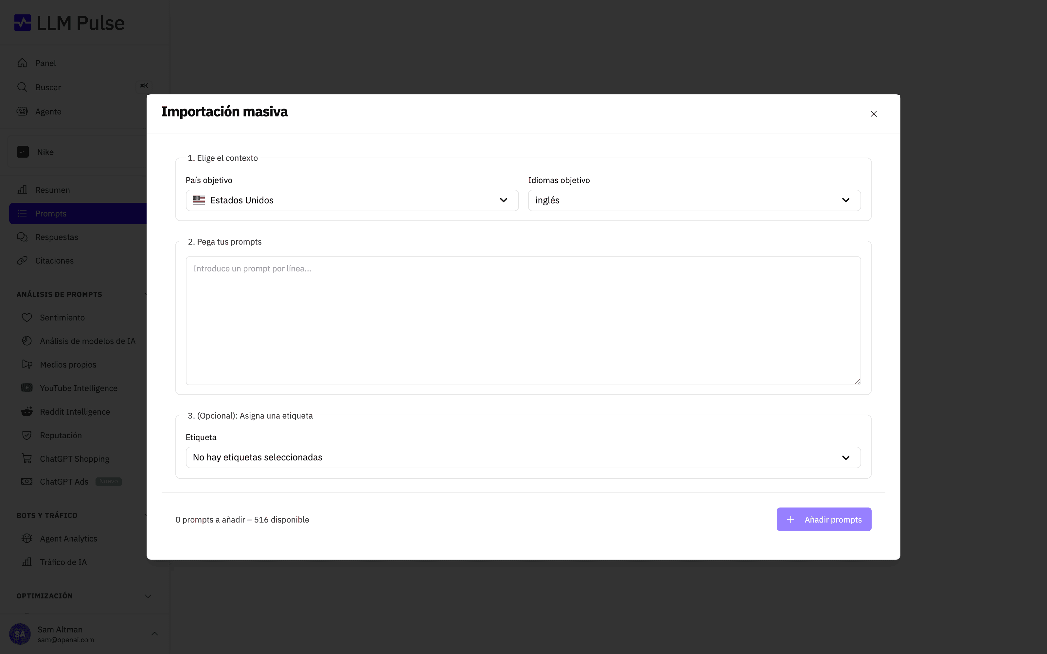Click the Reddit Intelligence mascot icon
Screen dimensions: 1047x654
pyautogui.click(x=27, y=411)
